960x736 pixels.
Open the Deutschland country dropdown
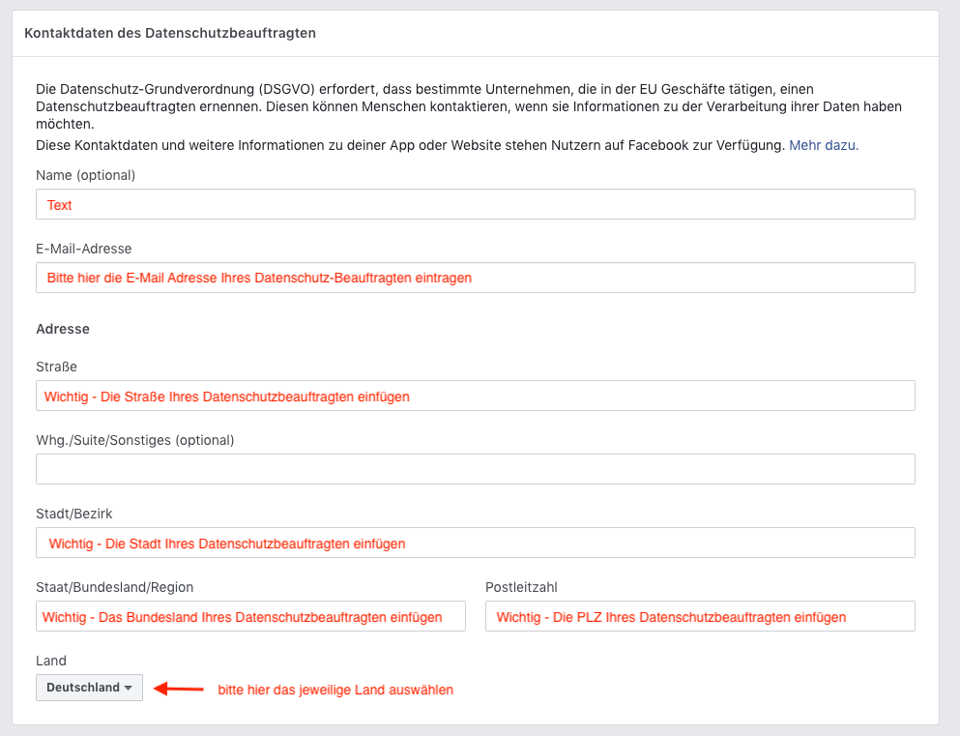(89, 688)
